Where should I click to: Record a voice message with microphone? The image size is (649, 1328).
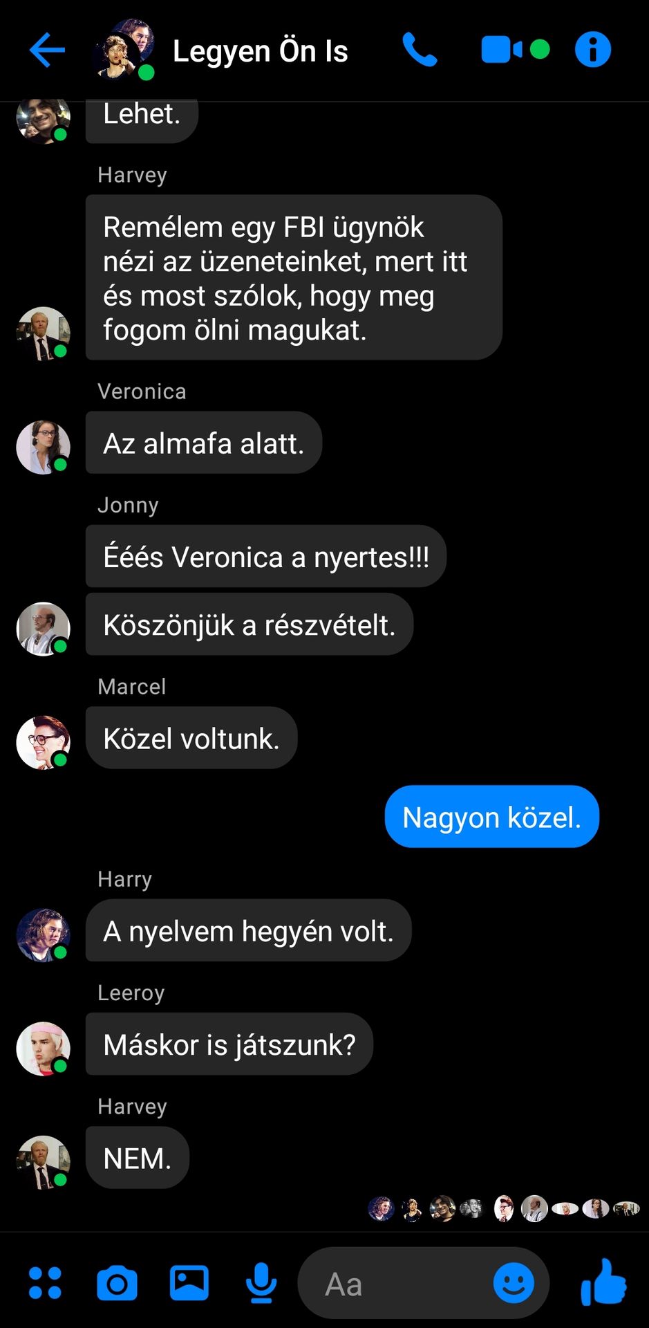click(261, 1283)
